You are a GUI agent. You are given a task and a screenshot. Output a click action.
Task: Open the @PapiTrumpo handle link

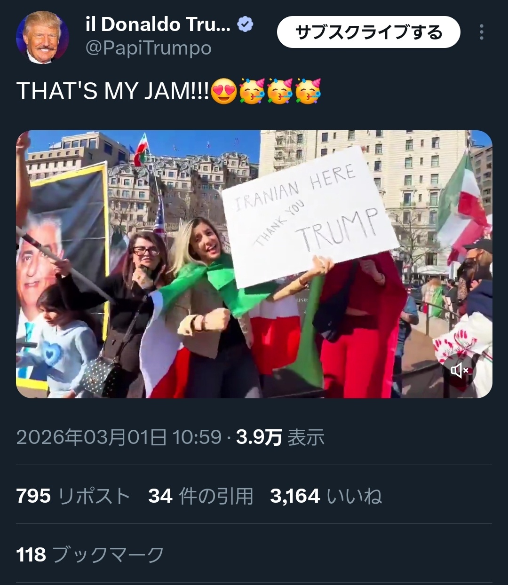(148, 48)
